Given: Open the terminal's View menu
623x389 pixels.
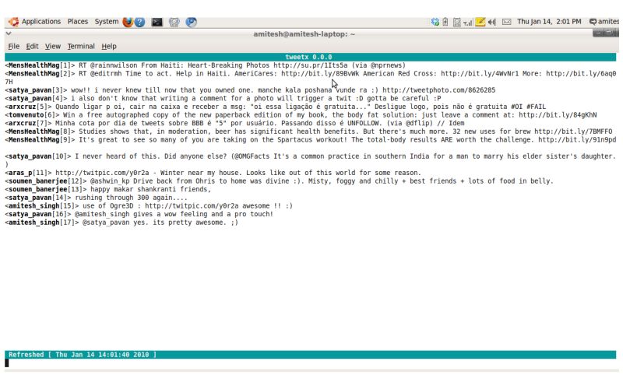Looking at the screenshot, I should coord(52,47).
